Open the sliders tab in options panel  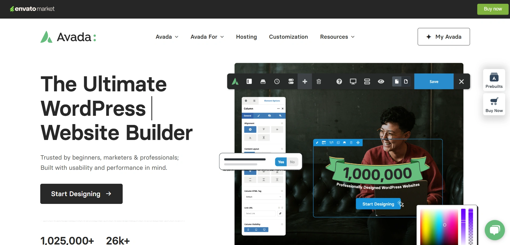[x=254, y=101]
